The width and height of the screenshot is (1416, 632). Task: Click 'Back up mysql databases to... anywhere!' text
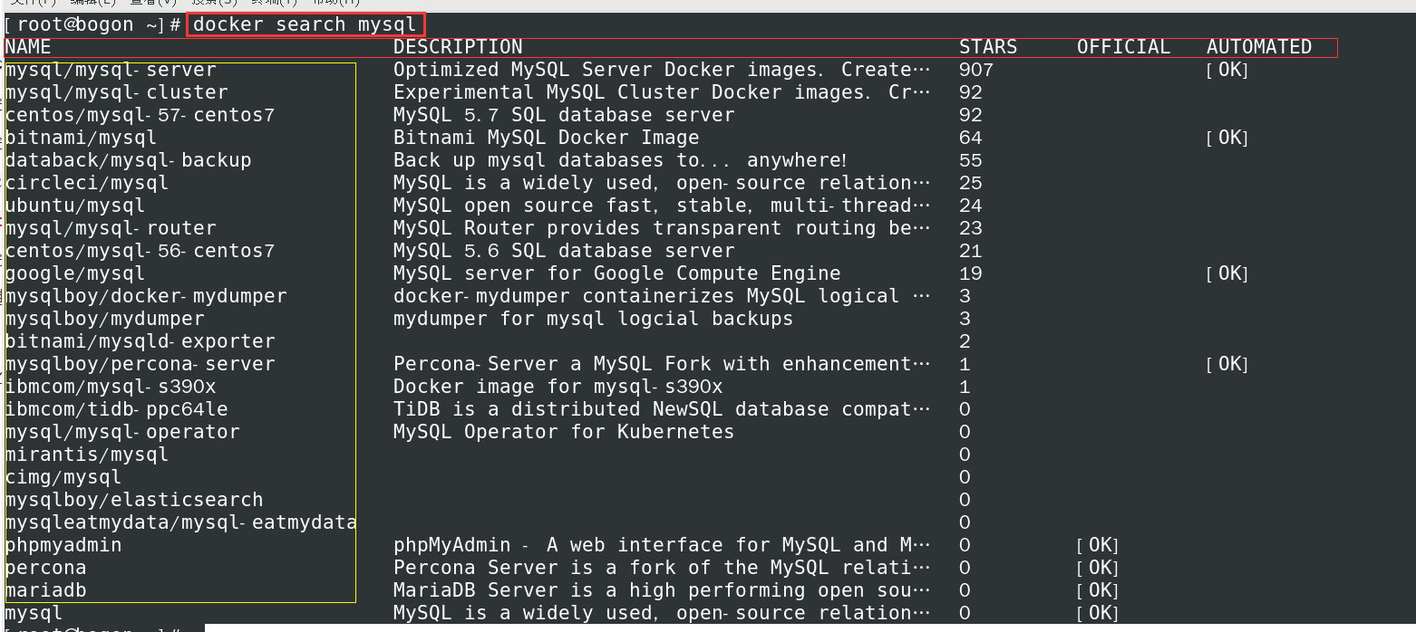(620, 160)
